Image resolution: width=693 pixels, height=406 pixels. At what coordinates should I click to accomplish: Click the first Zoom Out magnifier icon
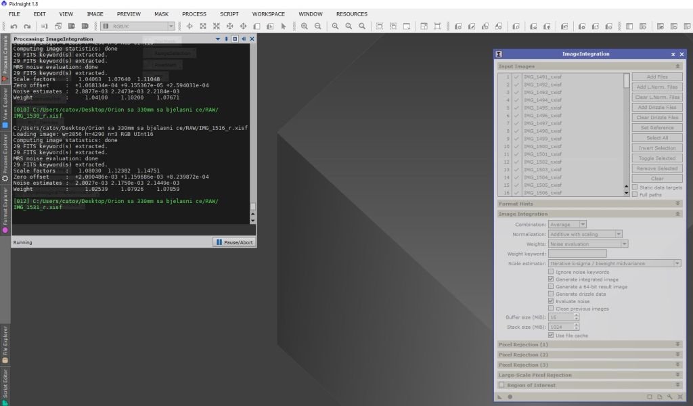[317, 26]
